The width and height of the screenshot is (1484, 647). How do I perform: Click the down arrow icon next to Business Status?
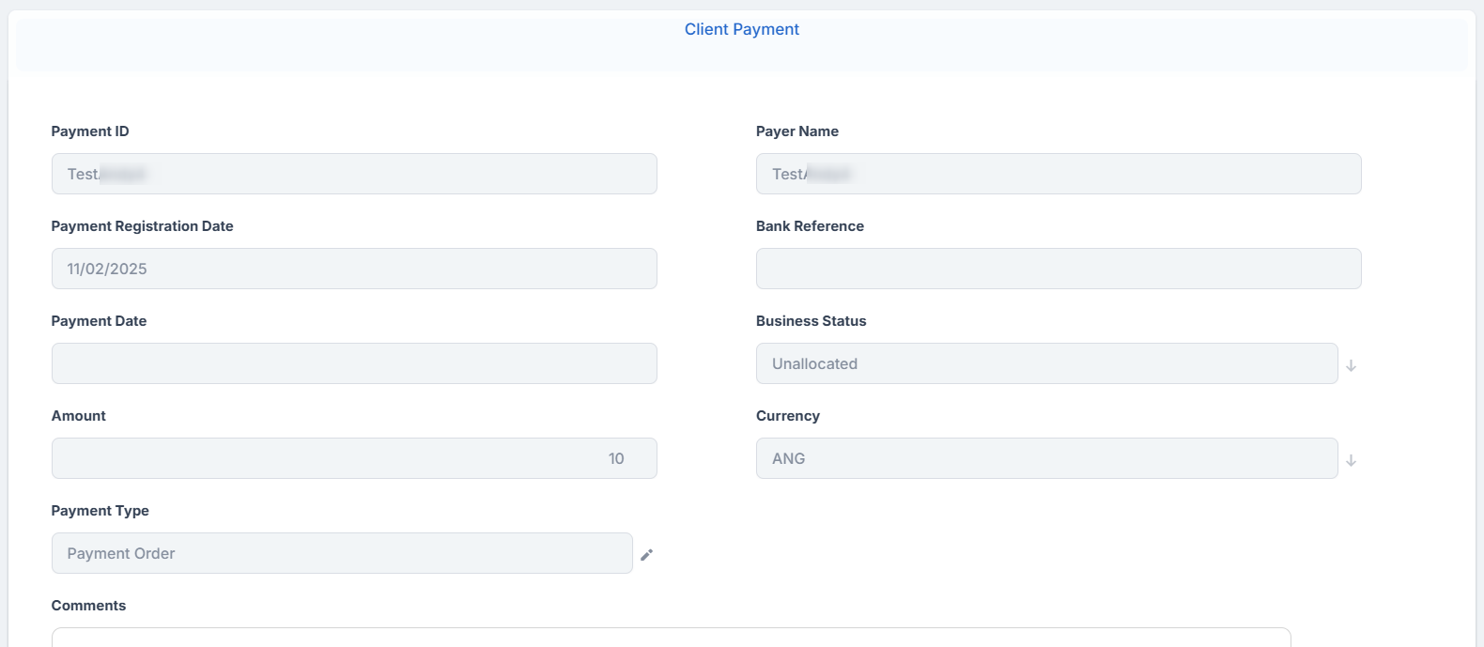[x=1351, y=365]
